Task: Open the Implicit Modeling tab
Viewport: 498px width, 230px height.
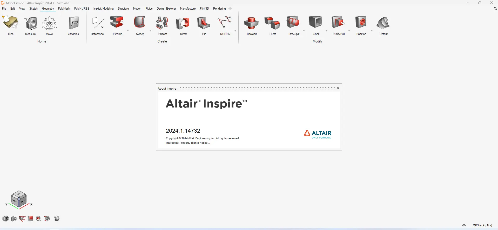Action: click(x=104, y=9)
